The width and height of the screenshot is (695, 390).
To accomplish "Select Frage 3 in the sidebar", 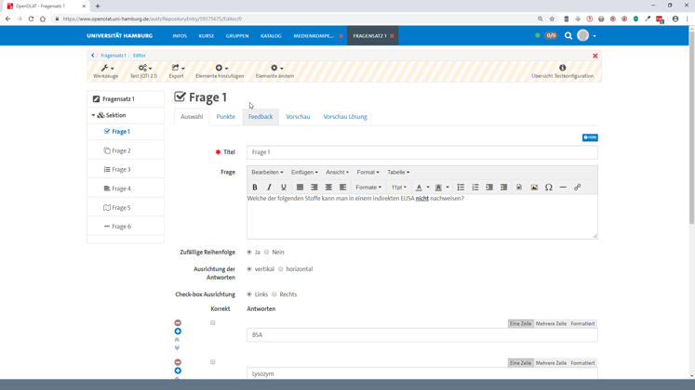I will 121,170.
